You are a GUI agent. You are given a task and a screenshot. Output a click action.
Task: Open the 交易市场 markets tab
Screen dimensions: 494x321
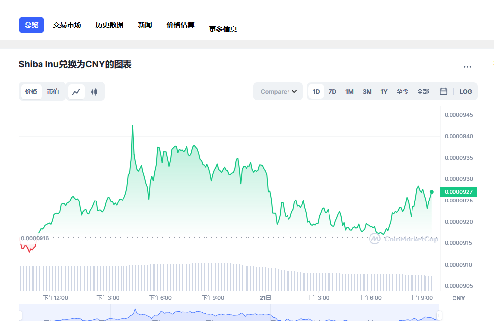pyautogui.click(x=67, y=25)
